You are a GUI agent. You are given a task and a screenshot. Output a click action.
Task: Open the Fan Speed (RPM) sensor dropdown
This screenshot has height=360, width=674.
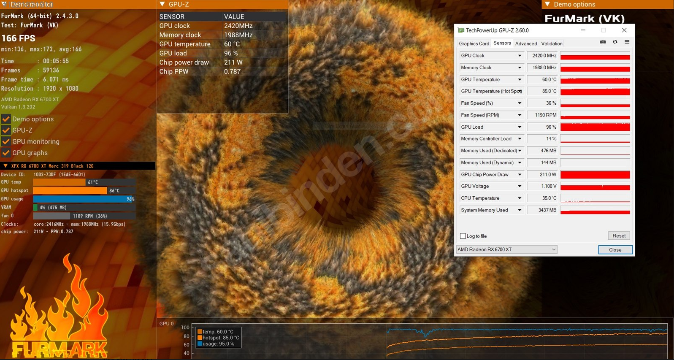click(520, 115)
